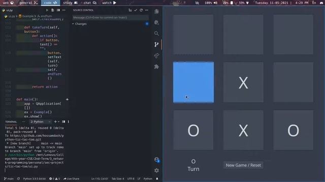Viewport: 325px width, 182px height.
Task: Open changes icon in editor title bar
Action: coord(53,10)
